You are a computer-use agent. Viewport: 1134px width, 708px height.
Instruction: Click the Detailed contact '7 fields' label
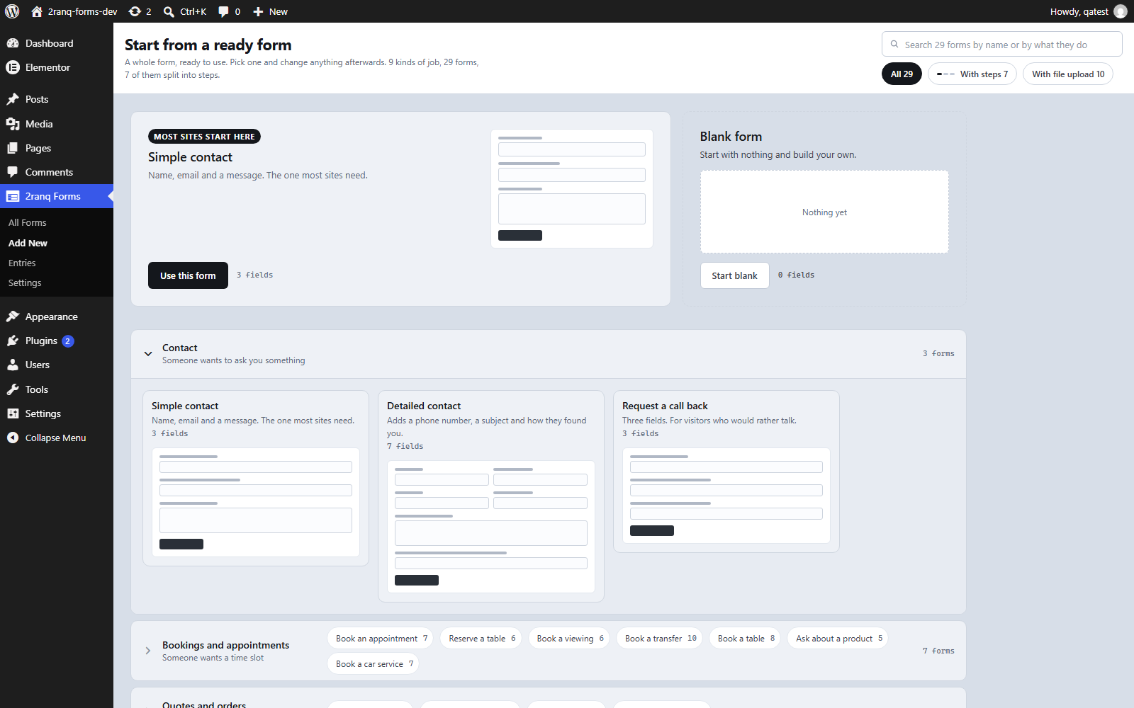tap(405, 446)
